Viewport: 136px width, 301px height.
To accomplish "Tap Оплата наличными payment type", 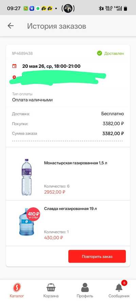I will (x=32, y=100).
